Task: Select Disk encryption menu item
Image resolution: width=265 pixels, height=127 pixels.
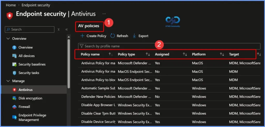Action: point(30,98)
